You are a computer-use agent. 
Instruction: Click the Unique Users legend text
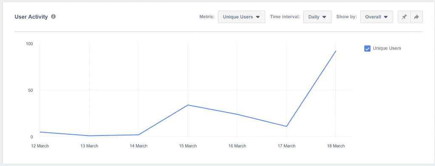(387, 48)
